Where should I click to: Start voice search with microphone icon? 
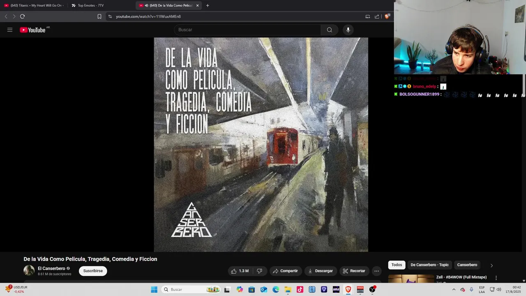point(348,30)
